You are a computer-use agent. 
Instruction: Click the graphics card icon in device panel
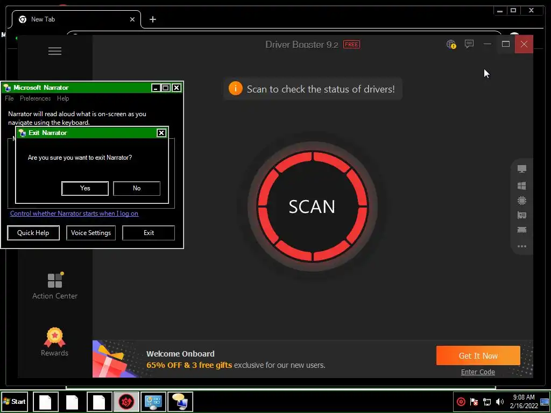tap(522, 215)
